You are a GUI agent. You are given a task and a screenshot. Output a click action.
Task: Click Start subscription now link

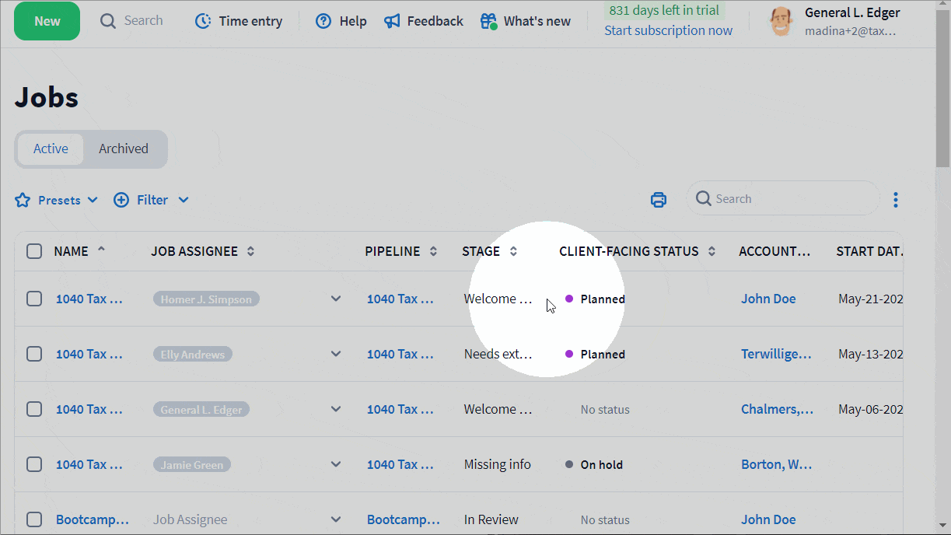point(668,30)
